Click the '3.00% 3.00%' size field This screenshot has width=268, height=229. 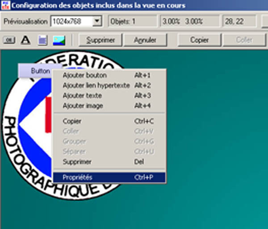pyautogui.click(x=190, y=21)
